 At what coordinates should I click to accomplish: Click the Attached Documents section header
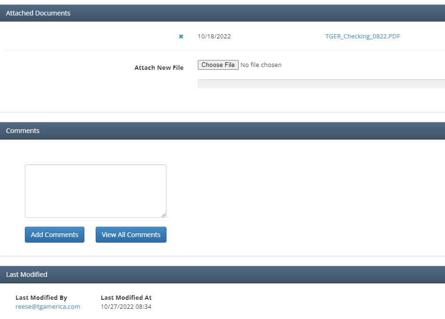(38, 13)
